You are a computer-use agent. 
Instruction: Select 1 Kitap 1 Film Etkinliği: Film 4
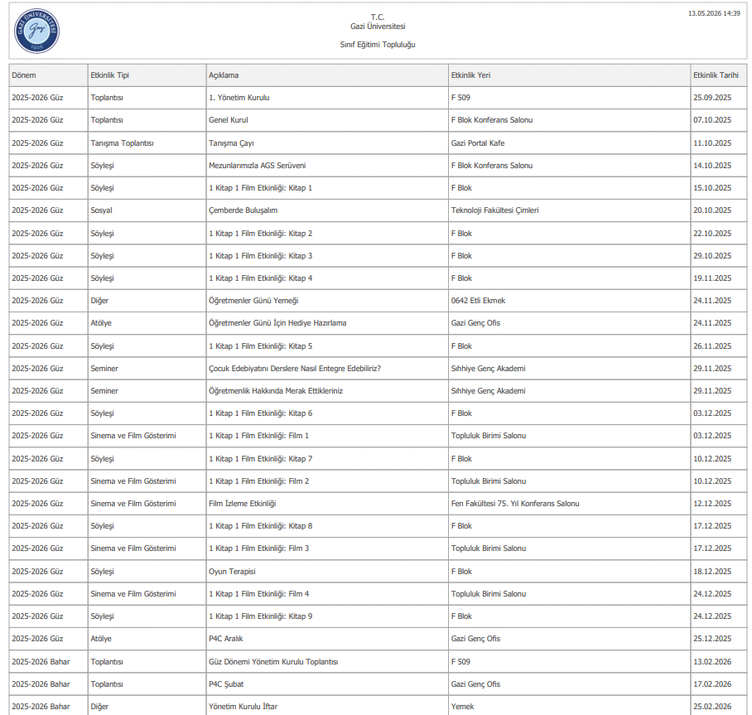327,594
